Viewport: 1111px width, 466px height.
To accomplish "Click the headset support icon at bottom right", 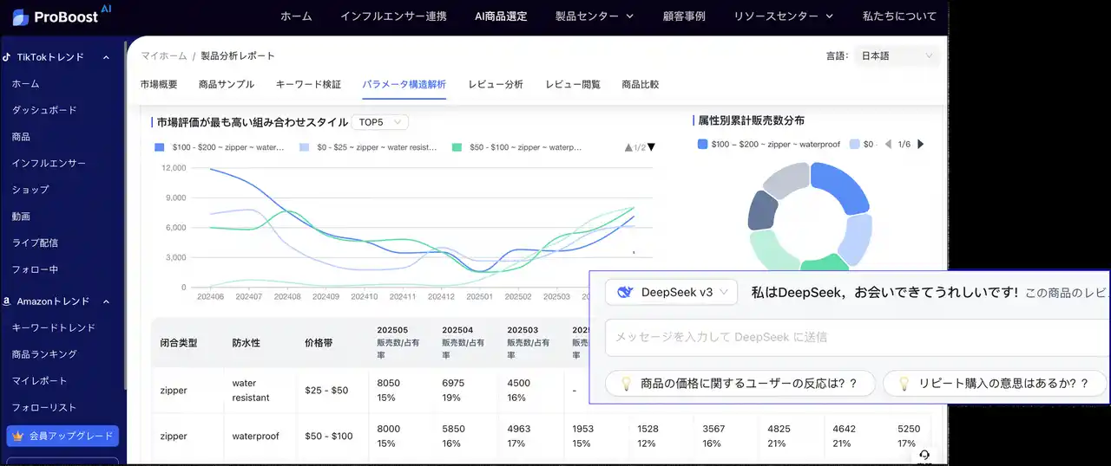I will [x=924, y=455].
